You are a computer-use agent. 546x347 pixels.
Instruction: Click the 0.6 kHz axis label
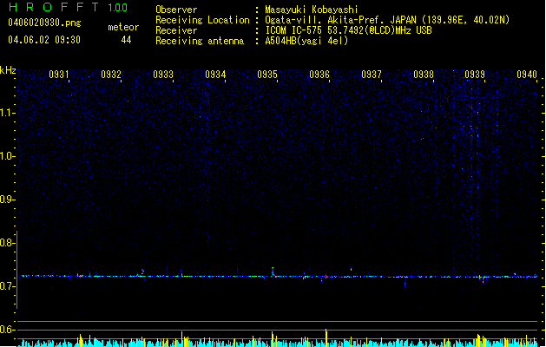[8, 330]
